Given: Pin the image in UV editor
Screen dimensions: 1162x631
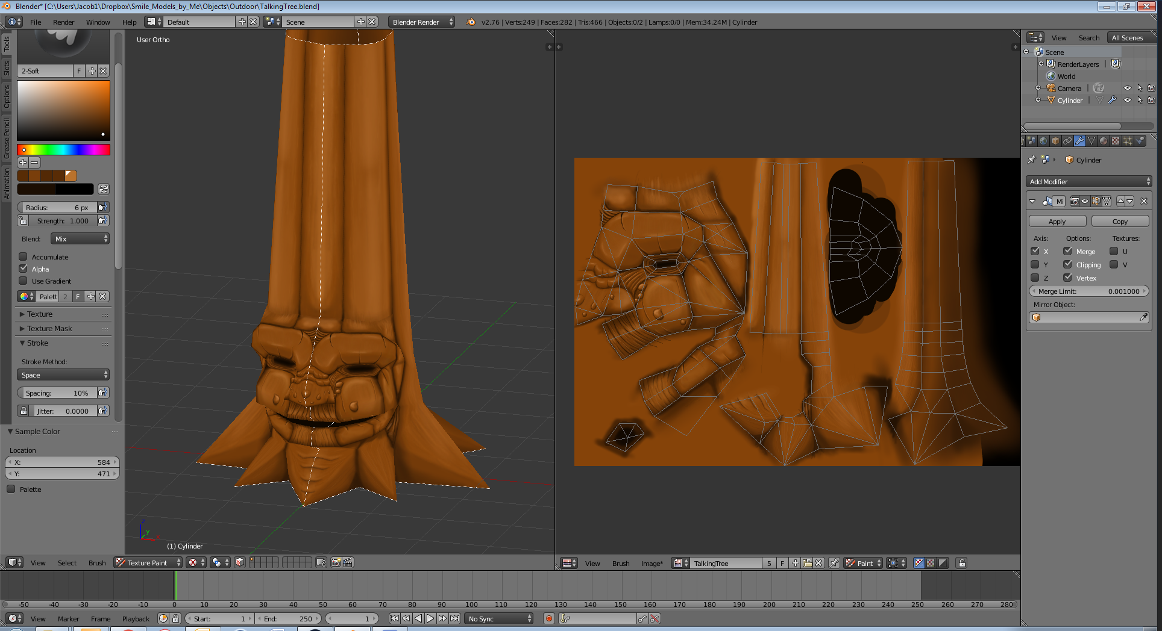Looking at the screenshot, I should pos(834,563).
